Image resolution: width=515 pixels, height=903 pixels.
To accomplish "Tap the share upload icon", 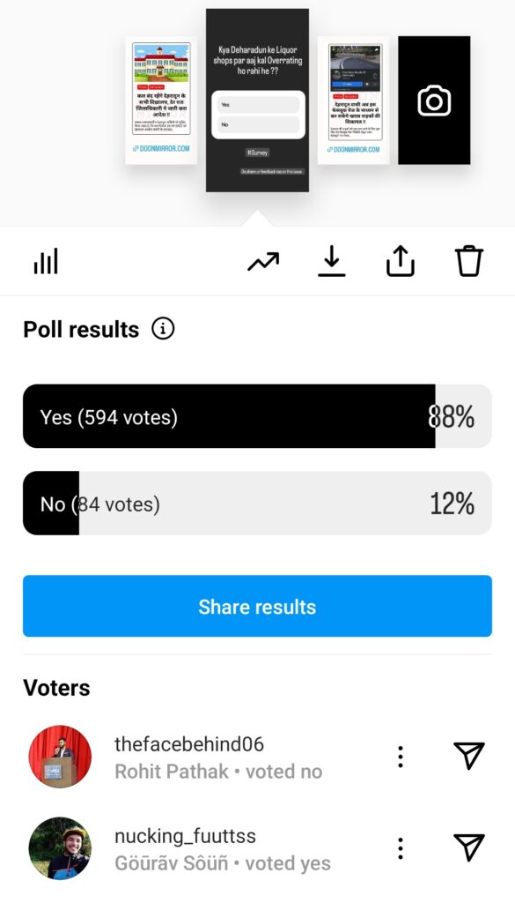I will 400,261.
